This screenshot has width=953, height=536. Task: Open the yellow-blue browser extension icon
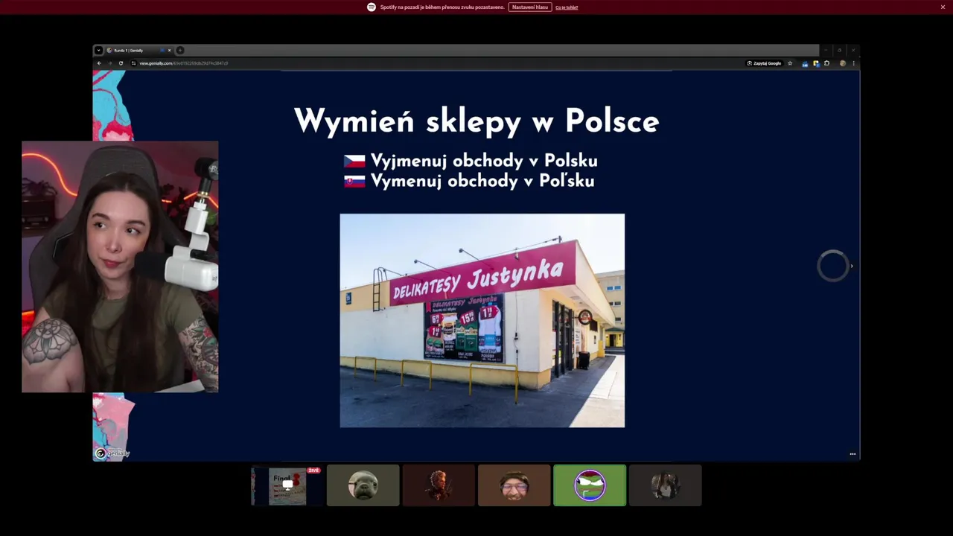(x=815, y=63)
